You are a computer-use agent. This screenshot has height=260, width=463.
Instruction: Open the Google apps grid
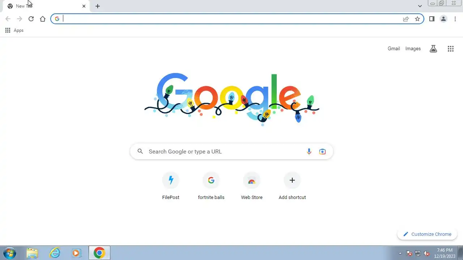point(451,49)
